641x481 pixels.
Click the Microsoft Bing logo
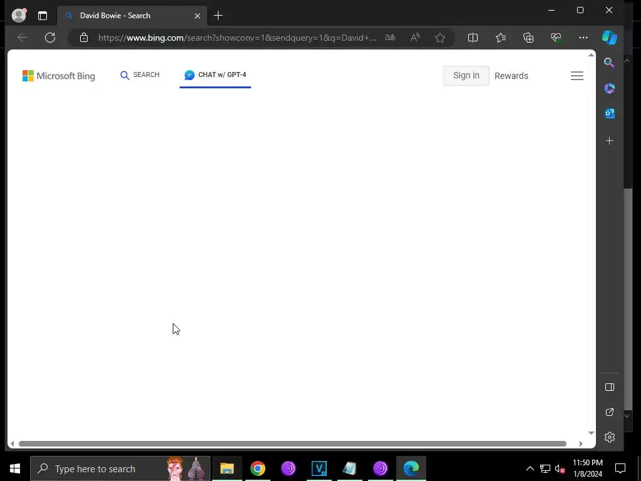[58, 76]
